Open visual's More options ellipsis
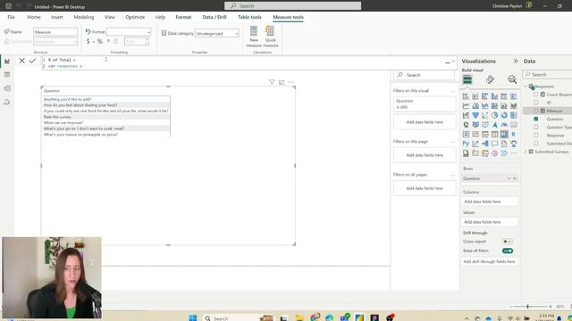This screenshot has width=572, height=321. pyautogui.click(x=290, y=82)
